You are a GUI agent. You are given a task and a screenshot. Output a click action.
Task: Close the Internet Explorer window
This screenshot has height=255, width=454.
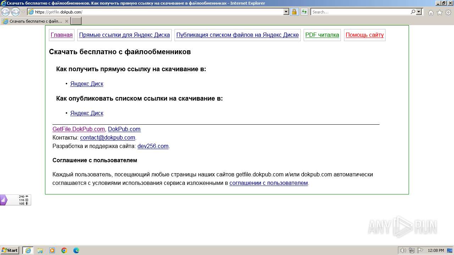pyautogui.click(x=450, y=3)
